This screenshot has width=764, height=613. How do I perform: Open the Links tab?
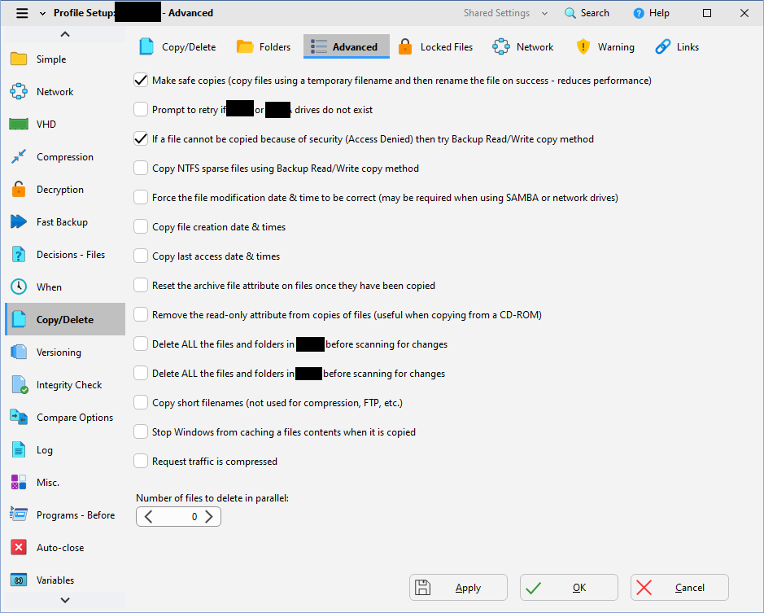click(677, 47)
